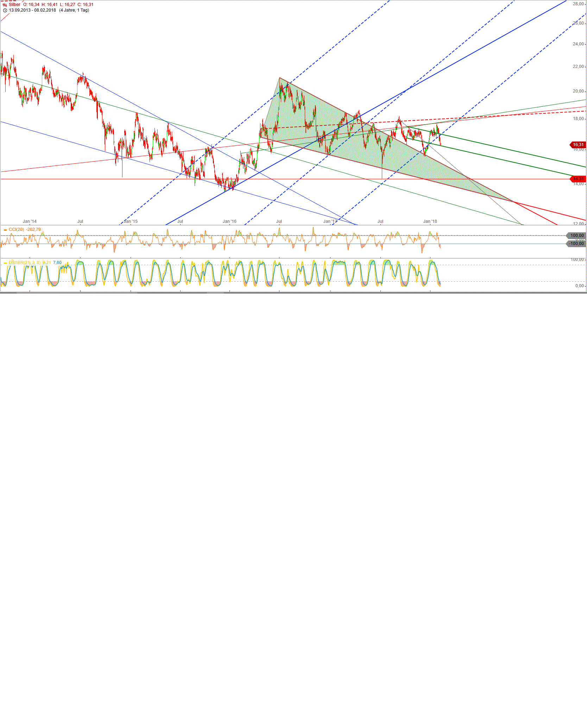Click the CCI value -202,79
The width and height of the screenshot is (587, 721).
33,230
